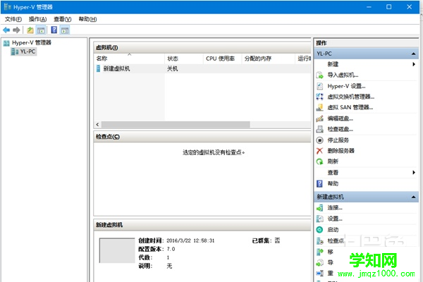Expand the 查看 submenu arrow in actions
This screenshot has width=423, height=282.
(414, 173)
